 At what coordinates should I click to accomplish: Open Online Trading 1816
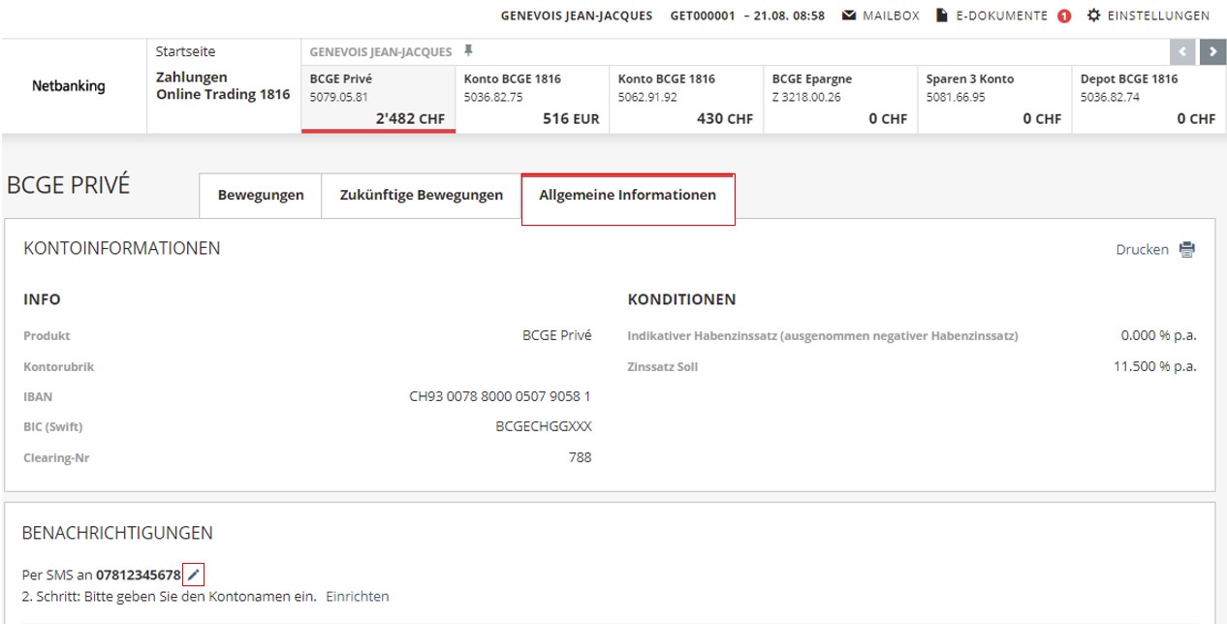tap(223, 94)
